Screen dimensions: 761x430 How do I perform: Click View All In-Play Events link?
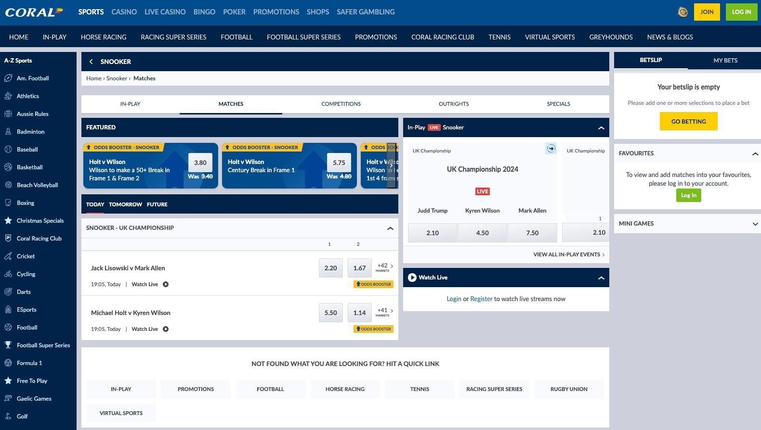coord(569,254)
